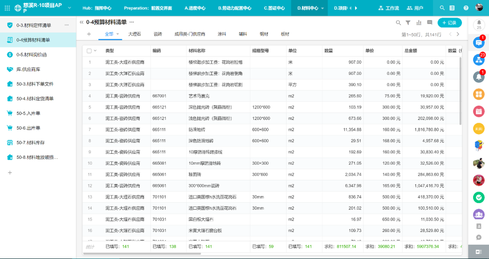Click the dollar icon for 0-5.材料询价函
The height and width of the screenshot is (259, 489).
10,55
